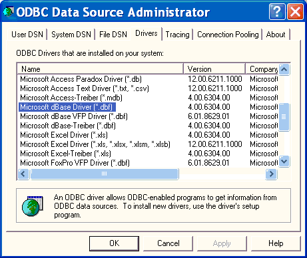307x258 pixels.
Task: Select Microsoft Access-Treiber (*.mdb) row
Action: [x=71, y=98]
